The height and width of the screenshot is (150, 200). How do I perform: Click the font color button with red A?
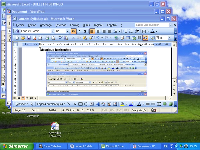pos(139,104)
